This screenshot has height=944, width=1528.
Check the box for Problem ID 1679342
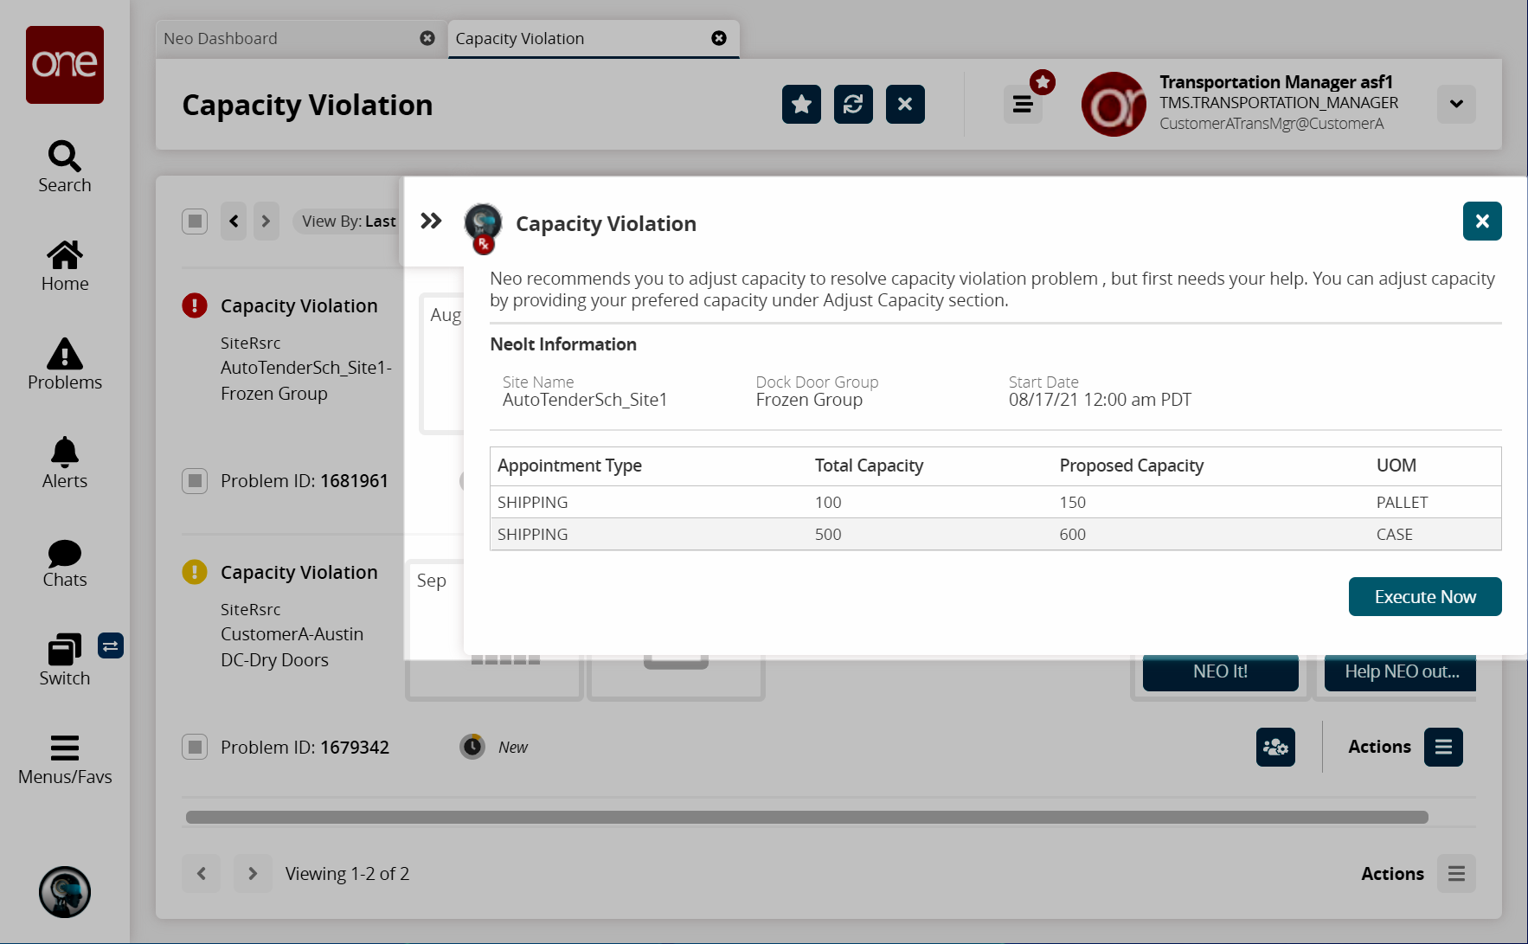click(195, 747)
